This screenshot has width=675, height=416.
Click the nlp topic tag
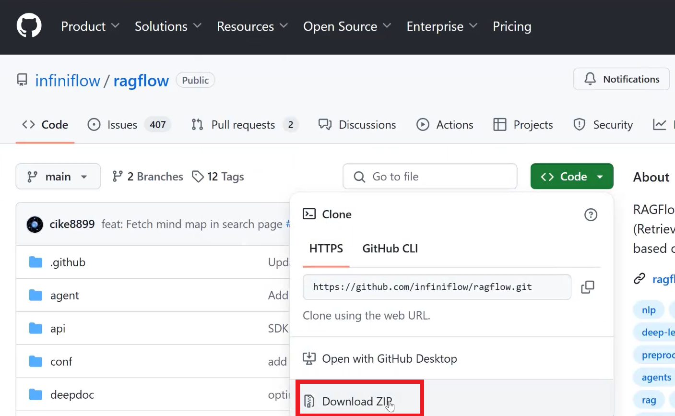[649, 310]
